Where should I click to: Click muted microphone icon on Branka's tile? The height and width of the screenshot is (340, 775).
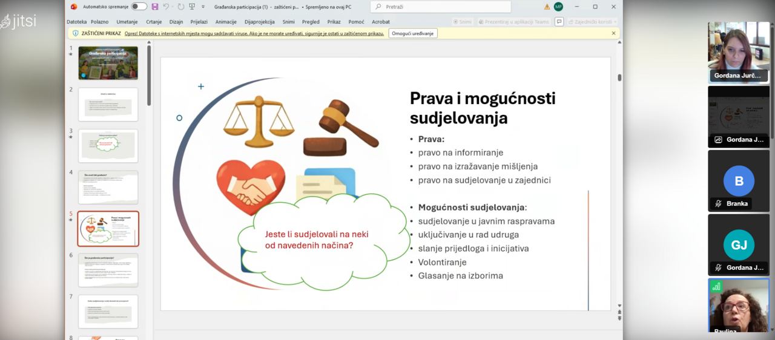click(718, 204)
